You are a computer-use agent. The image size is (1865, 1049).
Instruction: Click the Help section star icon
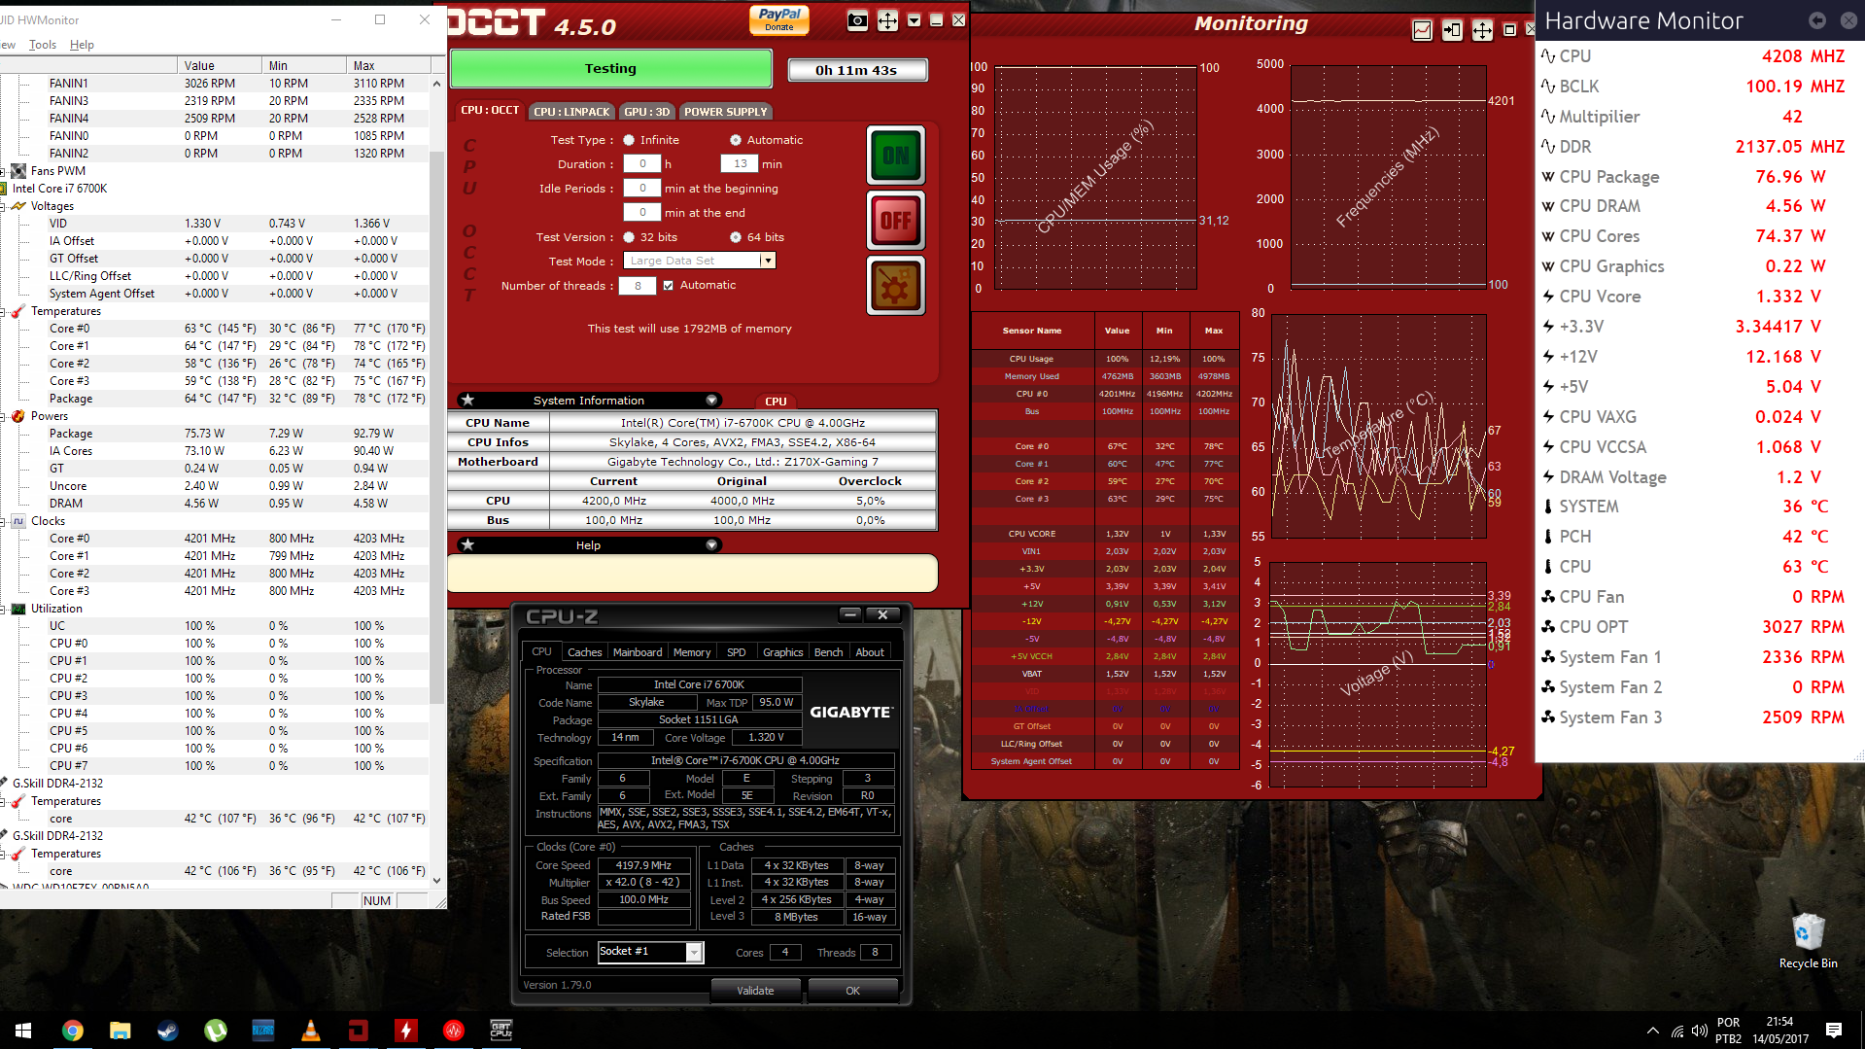[x=467, y=544]
